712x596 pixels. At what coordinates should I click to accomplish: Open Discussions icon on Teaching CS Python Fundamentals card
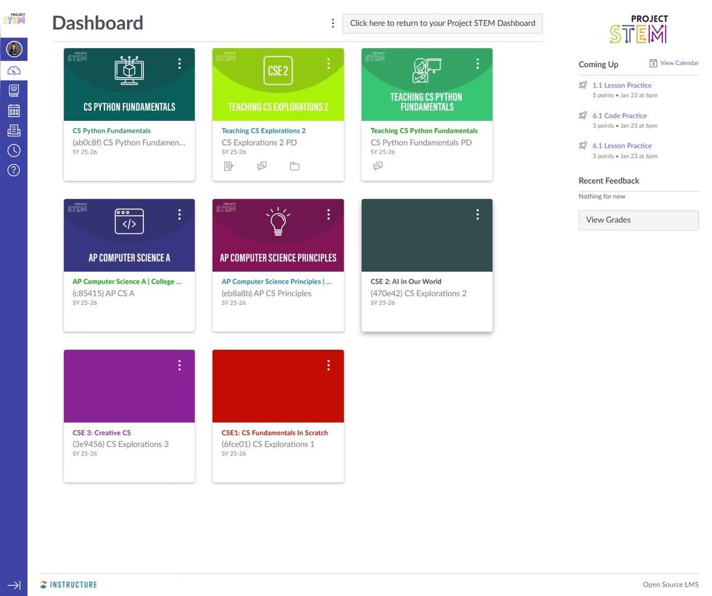click(x=377, y=166)
